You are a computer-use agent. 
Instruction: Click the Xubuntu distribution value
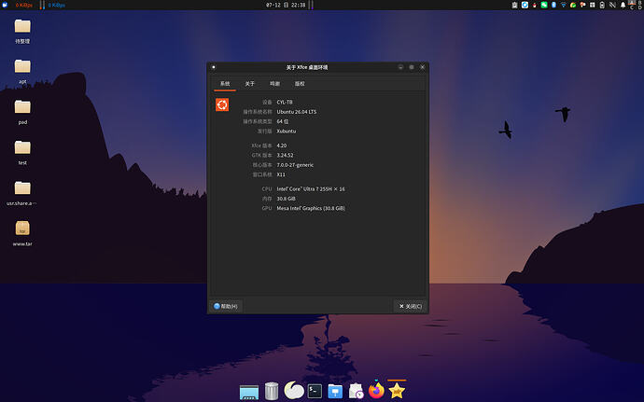click(x=287, y=131)
